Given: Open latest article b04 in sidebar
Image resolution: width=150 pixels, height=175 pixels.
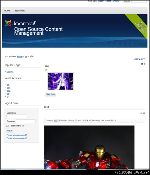Looking at the screenshot, I should point(9,85).
